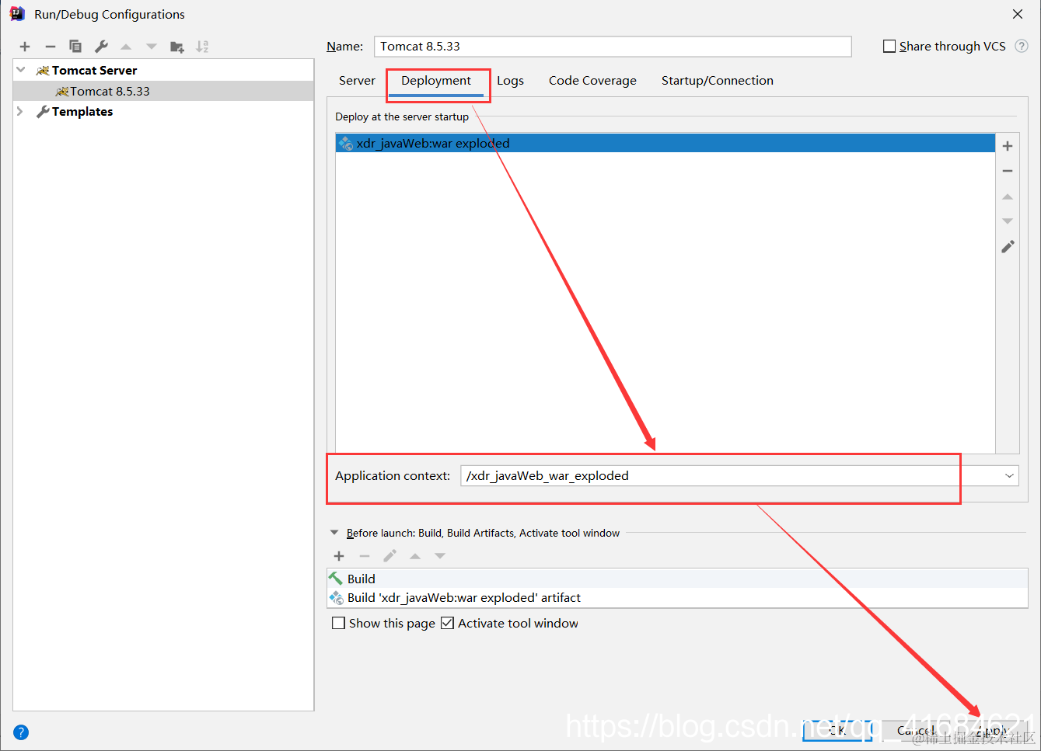Select Tomcat Server group node
This screenshot has width=1041, height=751.
[94, 70]
